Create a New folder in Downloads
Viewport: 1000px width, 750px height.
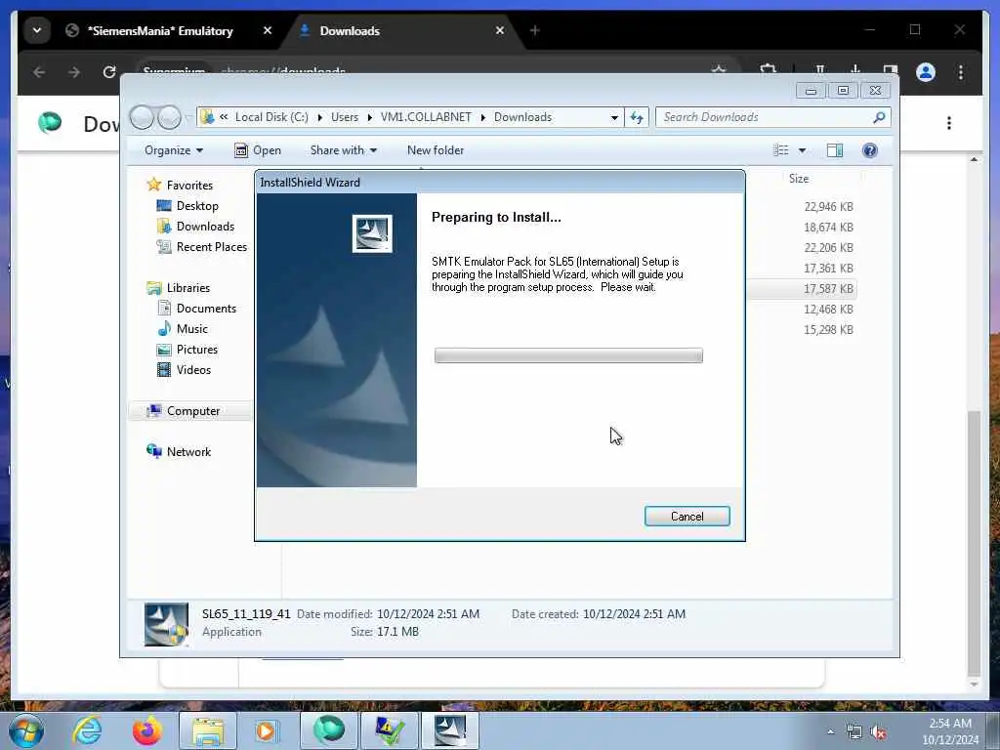[x=436, y=150]
